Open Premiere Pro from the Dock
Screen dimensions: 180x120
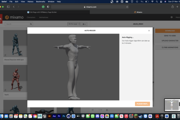59,116
